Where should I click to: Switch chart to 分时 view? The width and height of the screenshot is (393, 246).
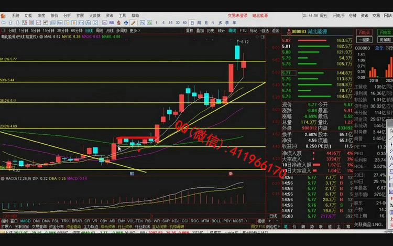tap(12, 30)
